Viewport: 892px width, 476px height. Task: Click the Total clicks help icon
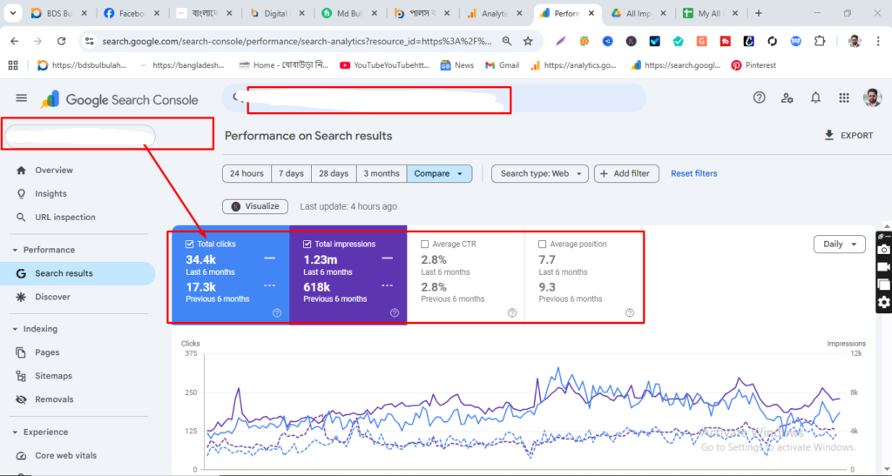pos(277,313)
